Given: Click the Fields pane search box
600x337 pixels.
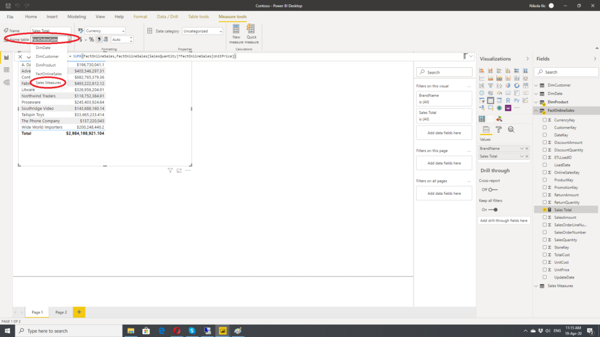Looking at the screenshot, I should coord(567,72).
